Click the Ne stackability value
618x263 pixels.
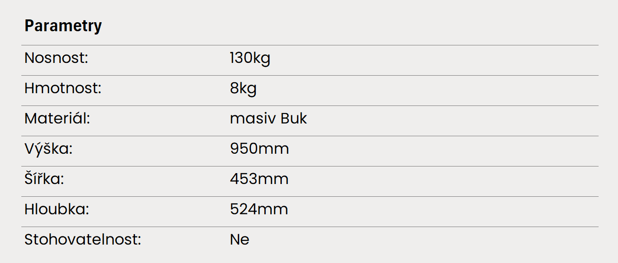point(240,240)
